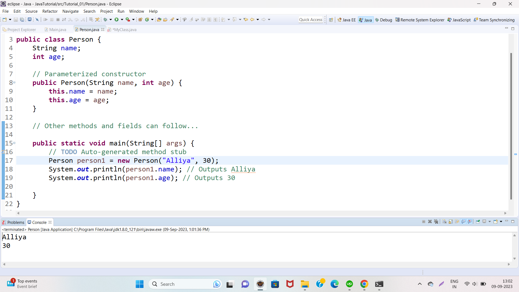Click the New Java Package icon
This screenshot has width=519, height=292.
pos(140,19)
